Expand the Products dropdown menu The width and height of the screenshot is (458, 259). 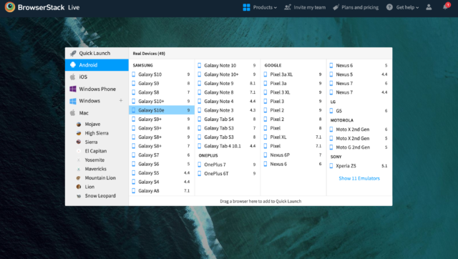coord(260,7)
